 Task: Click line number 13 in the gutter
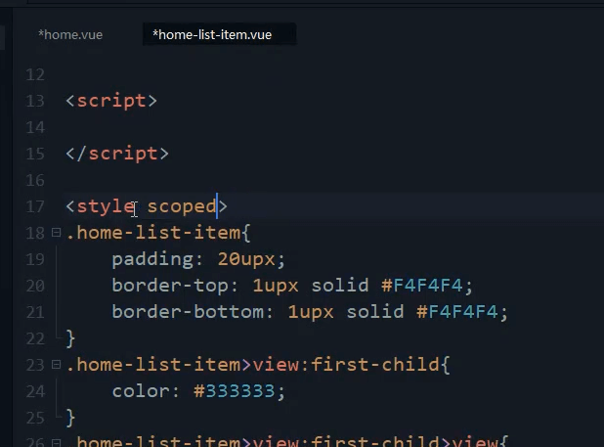(x=35, y=101)
